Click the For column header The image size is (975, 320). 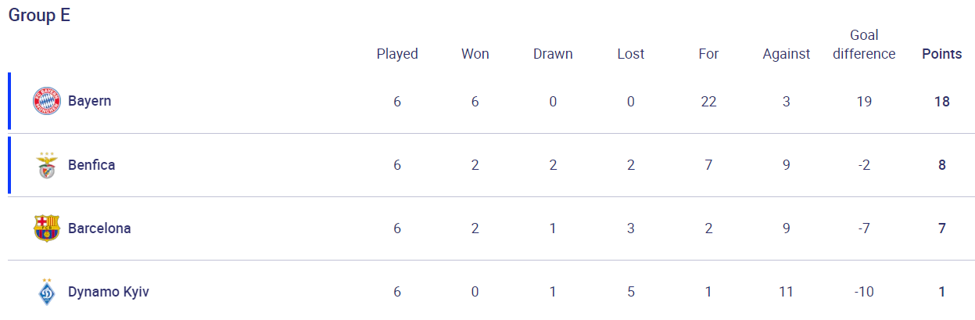pyautogui.click(x=709, y=54)
